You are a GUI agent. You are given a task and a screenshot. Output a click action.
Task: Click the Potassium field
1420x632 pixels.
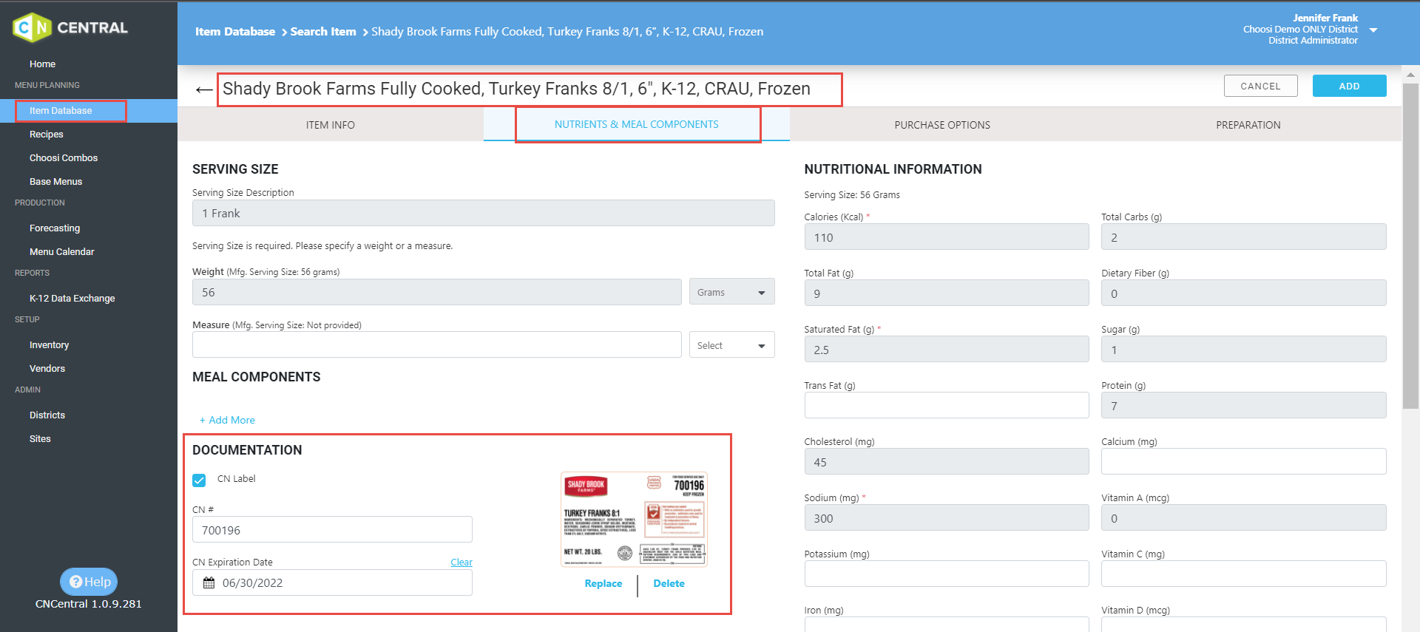point(947,574)
